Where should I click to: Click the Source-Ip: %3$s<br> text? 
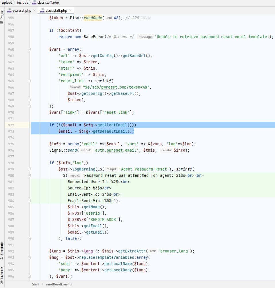pyautogui.click(x=89, y=188)
